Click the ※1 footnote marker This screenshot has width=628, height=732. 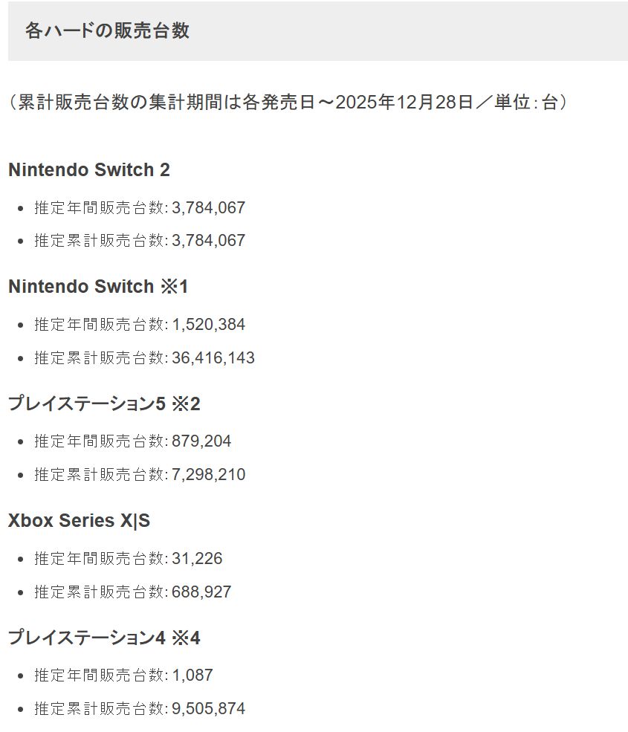(175, 287)
